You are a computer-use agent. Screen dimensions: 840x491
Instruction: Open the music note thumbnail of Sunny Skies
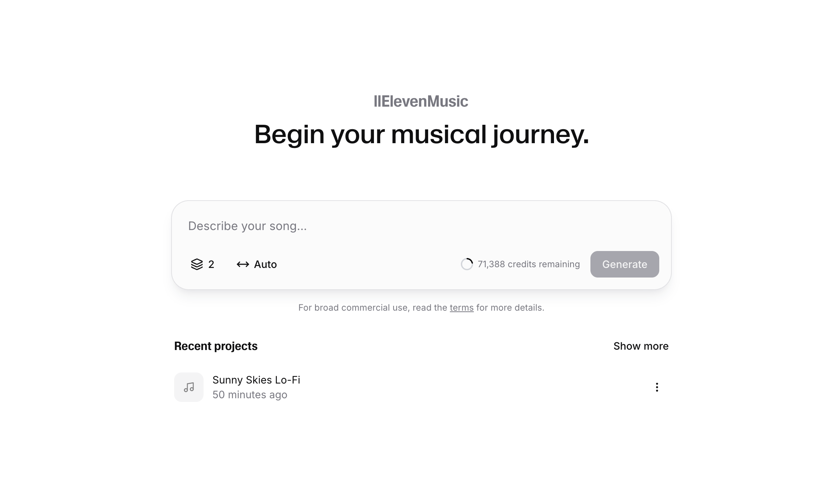click(189, 387)
